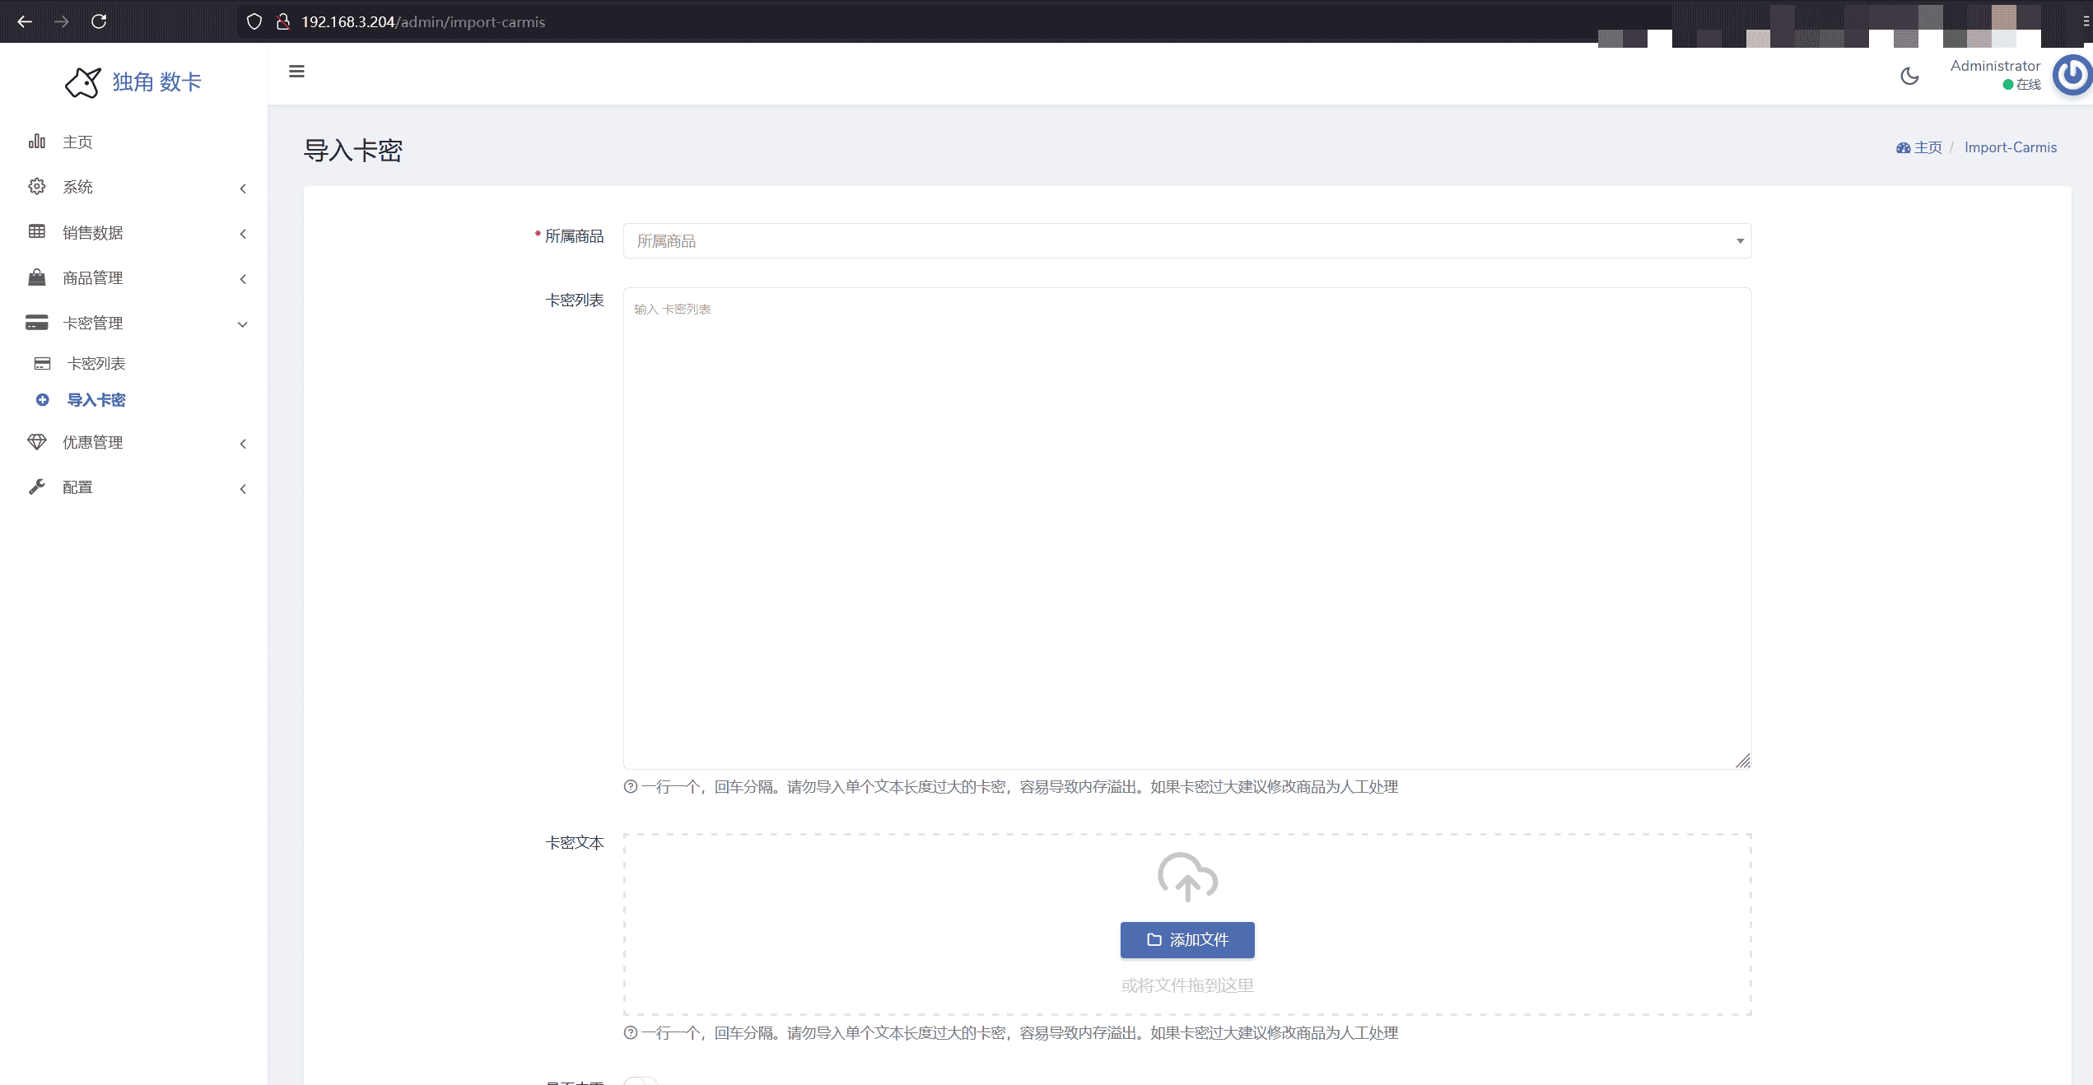Click the hamburger menu sidebar toggle
This screenshot has height=1085, width=2093.
296,72
